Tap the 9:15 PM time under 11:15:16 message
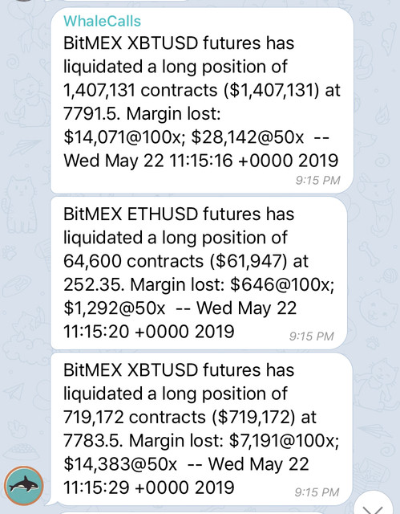The height and width of the screenshot is (514, 400). (x=317, y=180)
